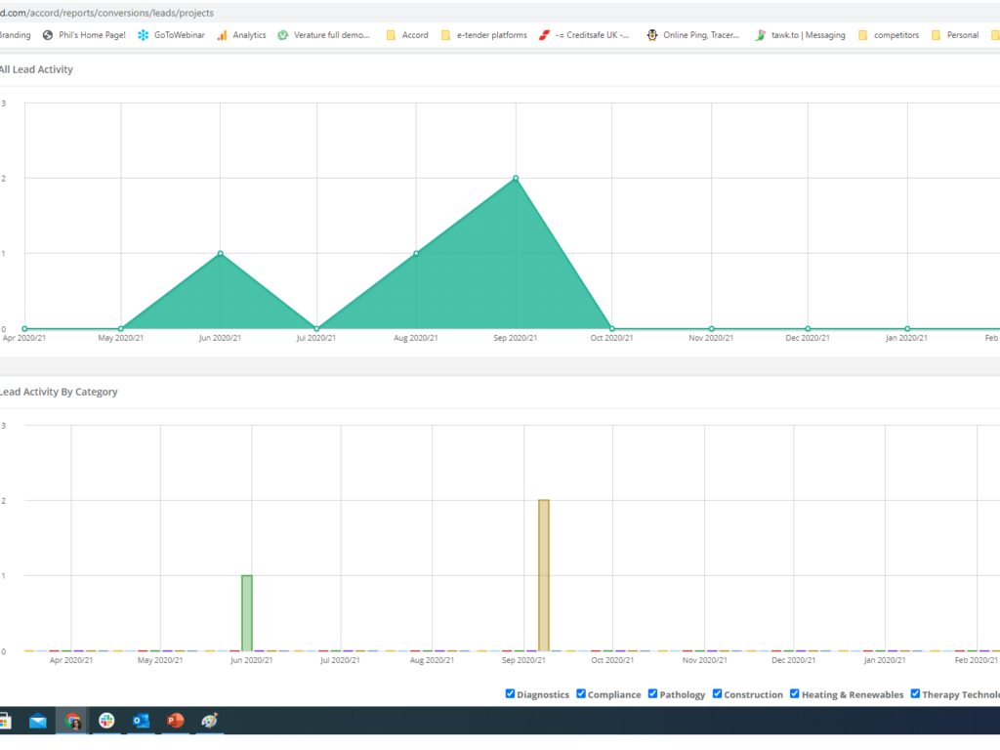1000x750 pixels.
Task: Toggle the Heating & Renewables checkbox
Action: point(795,694)
